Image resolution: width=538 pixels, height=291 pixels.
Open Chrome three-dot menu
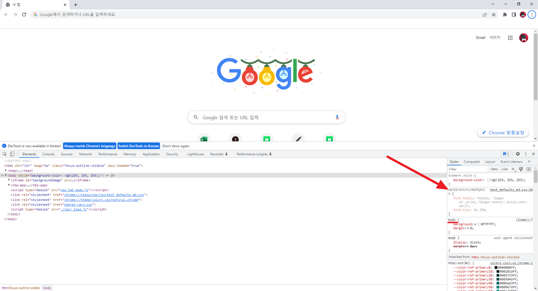pos(532,14)
